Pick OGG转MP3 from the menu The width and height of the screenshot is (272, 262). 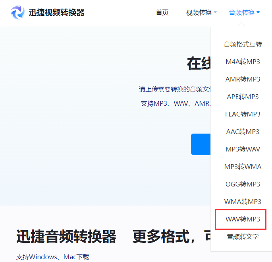pyautogui.click(x=243, y=184)
